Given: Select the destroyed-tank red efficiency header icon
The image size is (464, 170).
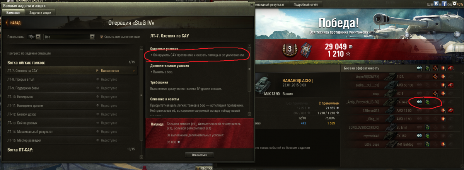Looking at the screenshot, I should tap(451, 68).
